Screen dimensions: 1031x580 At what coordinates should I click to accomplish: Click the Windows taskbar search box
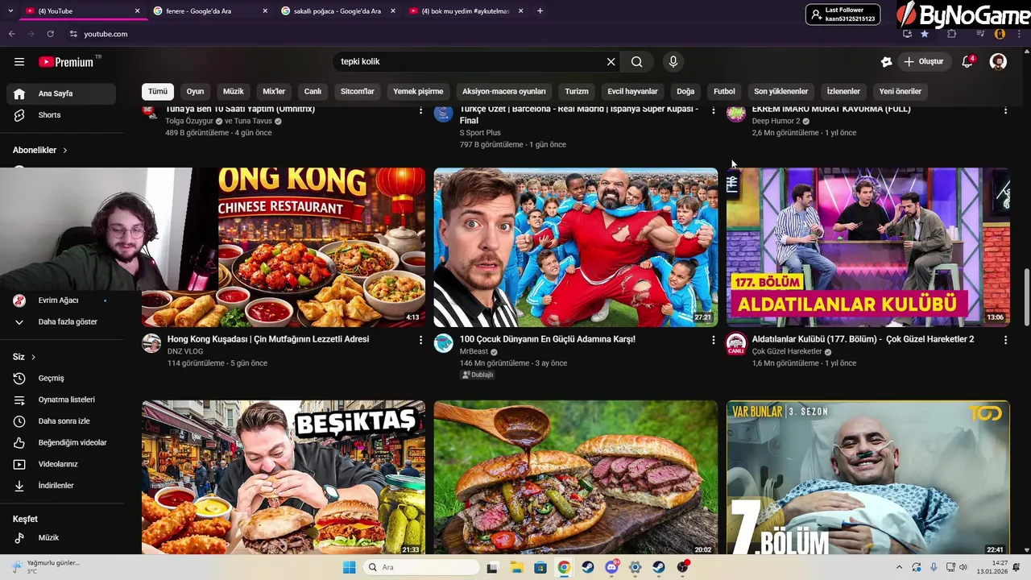pos(420,567)
